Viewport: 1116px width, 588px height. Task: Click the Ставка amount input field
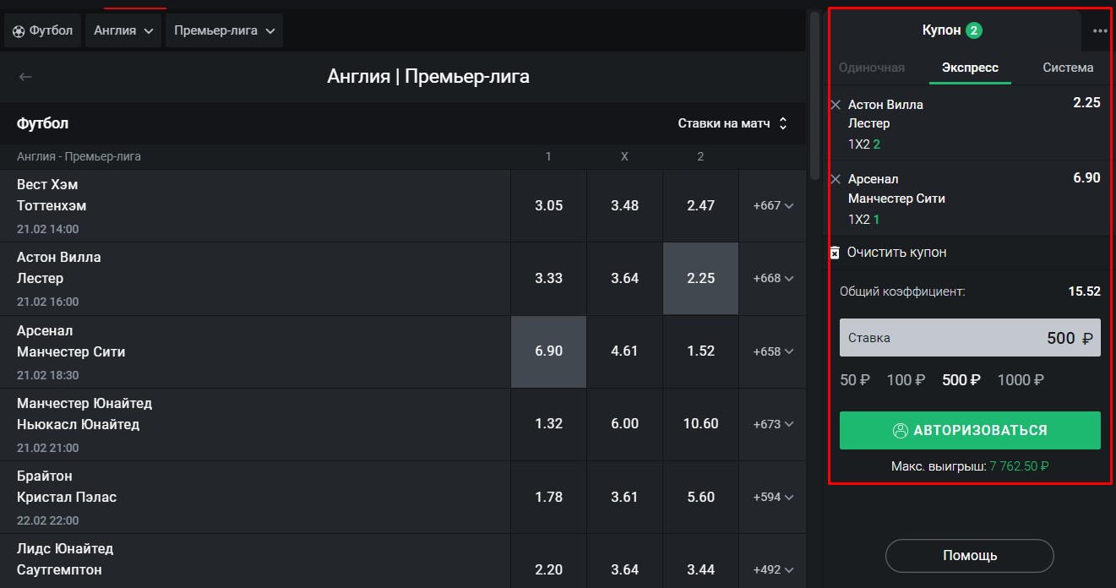tap(970, 338)
